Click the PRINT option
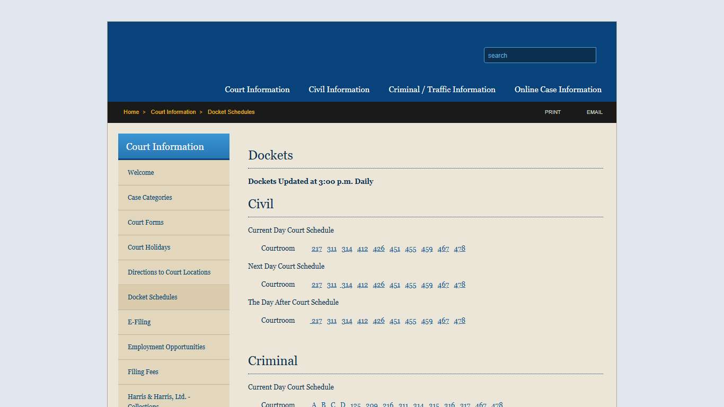 click(552, 112)
